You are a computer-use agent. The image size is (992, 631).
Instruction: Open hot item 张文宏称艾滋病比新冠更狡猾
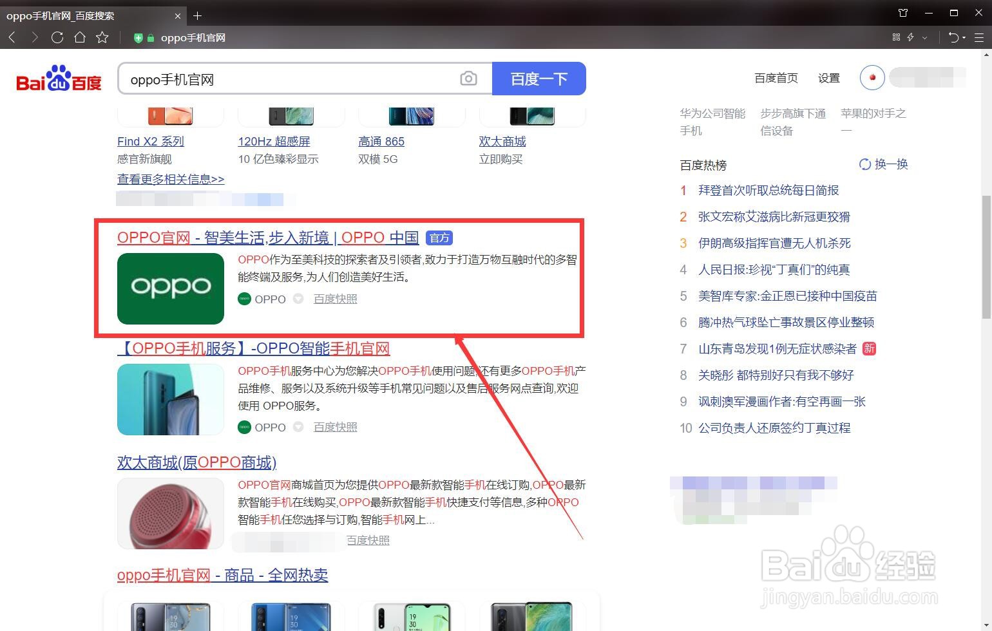click(774, 216)
